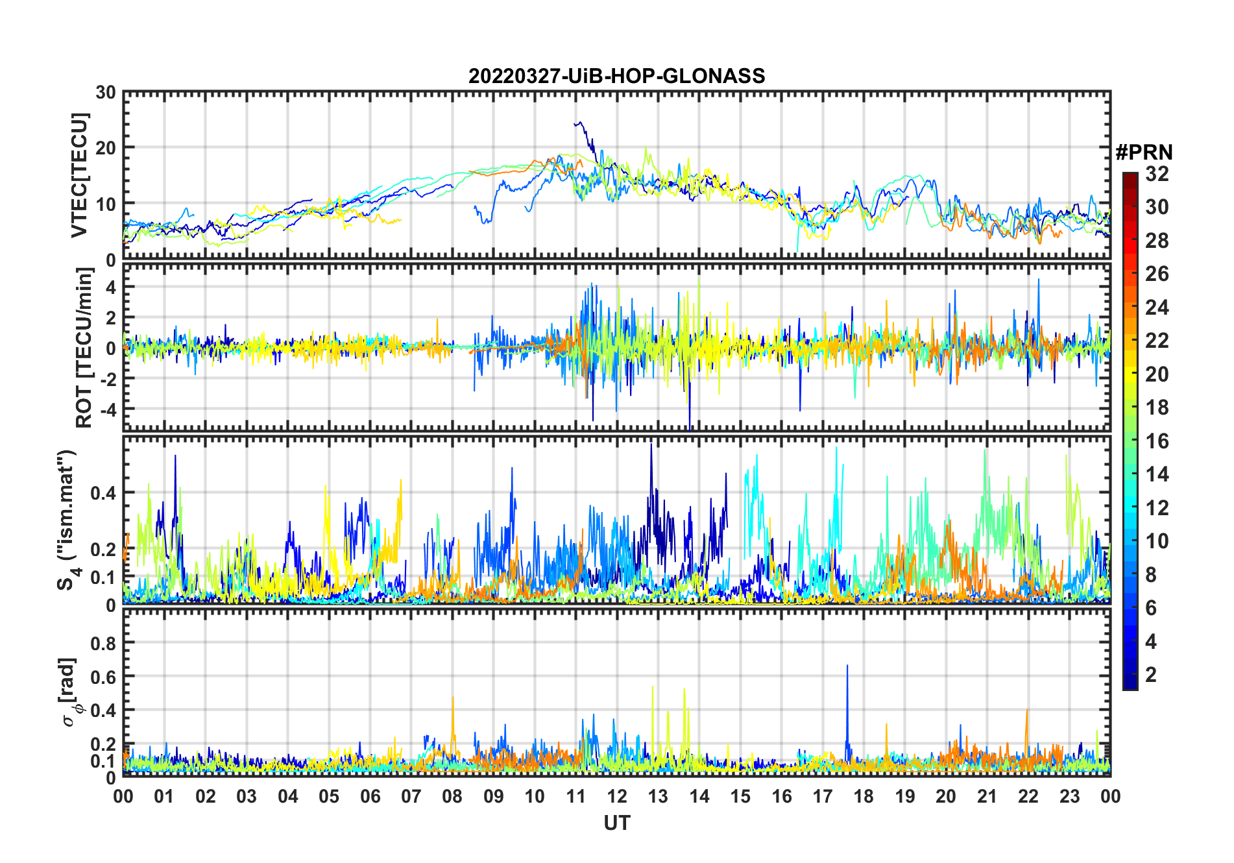
Task: Click colorbar tick label 14
Action: [x=1157, y=474]
